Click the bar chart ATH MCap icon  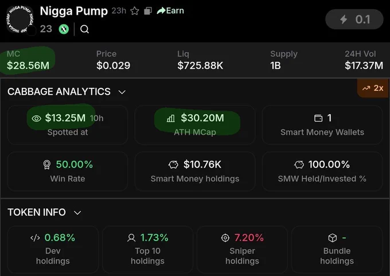tap(171, 118)
